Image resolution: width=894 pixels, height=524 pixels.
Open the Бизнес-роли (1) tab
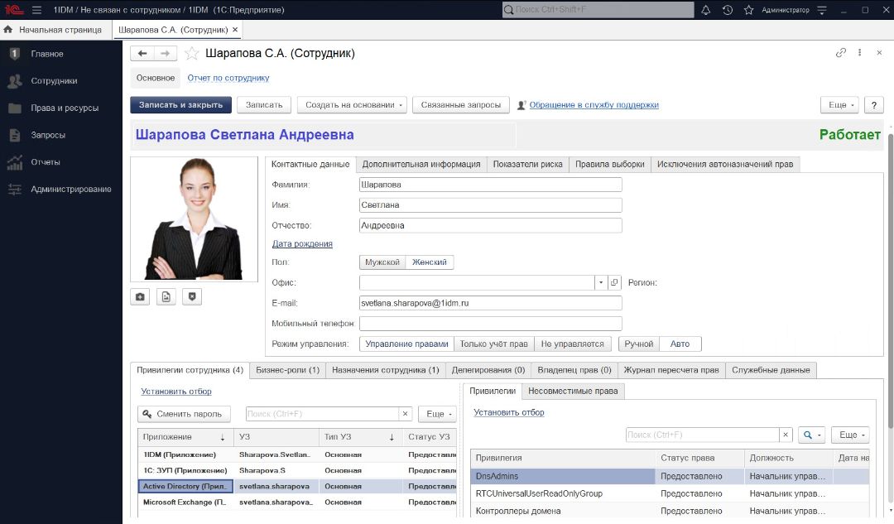pyautogui.click(x=287, y=370)
